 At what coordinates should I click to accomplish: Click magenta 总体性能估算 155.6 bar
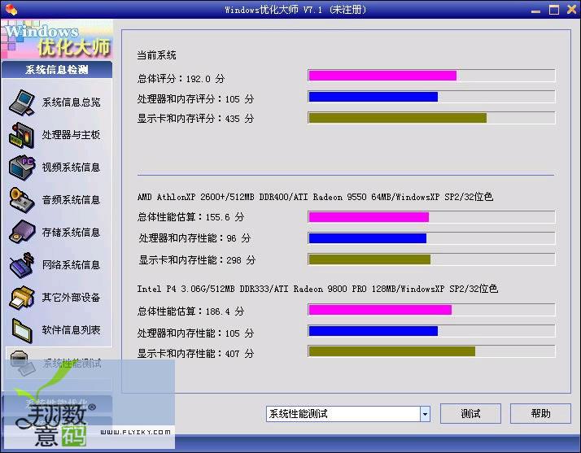point(369,217)
